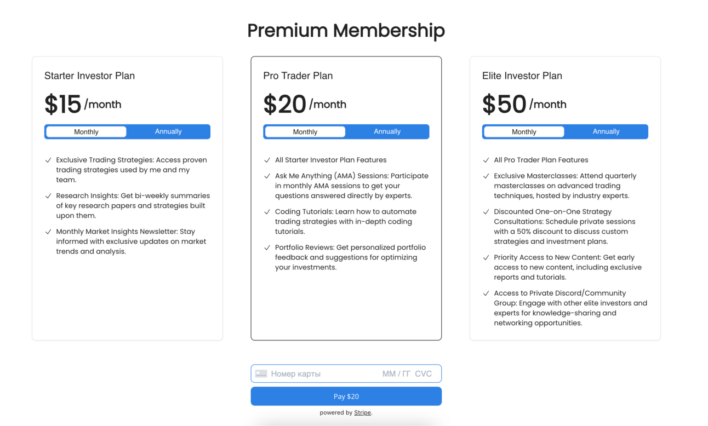Screen dimensions: 708x426
Task: Switch Elite Investor Plan to Annually billing
Action: 606,131
